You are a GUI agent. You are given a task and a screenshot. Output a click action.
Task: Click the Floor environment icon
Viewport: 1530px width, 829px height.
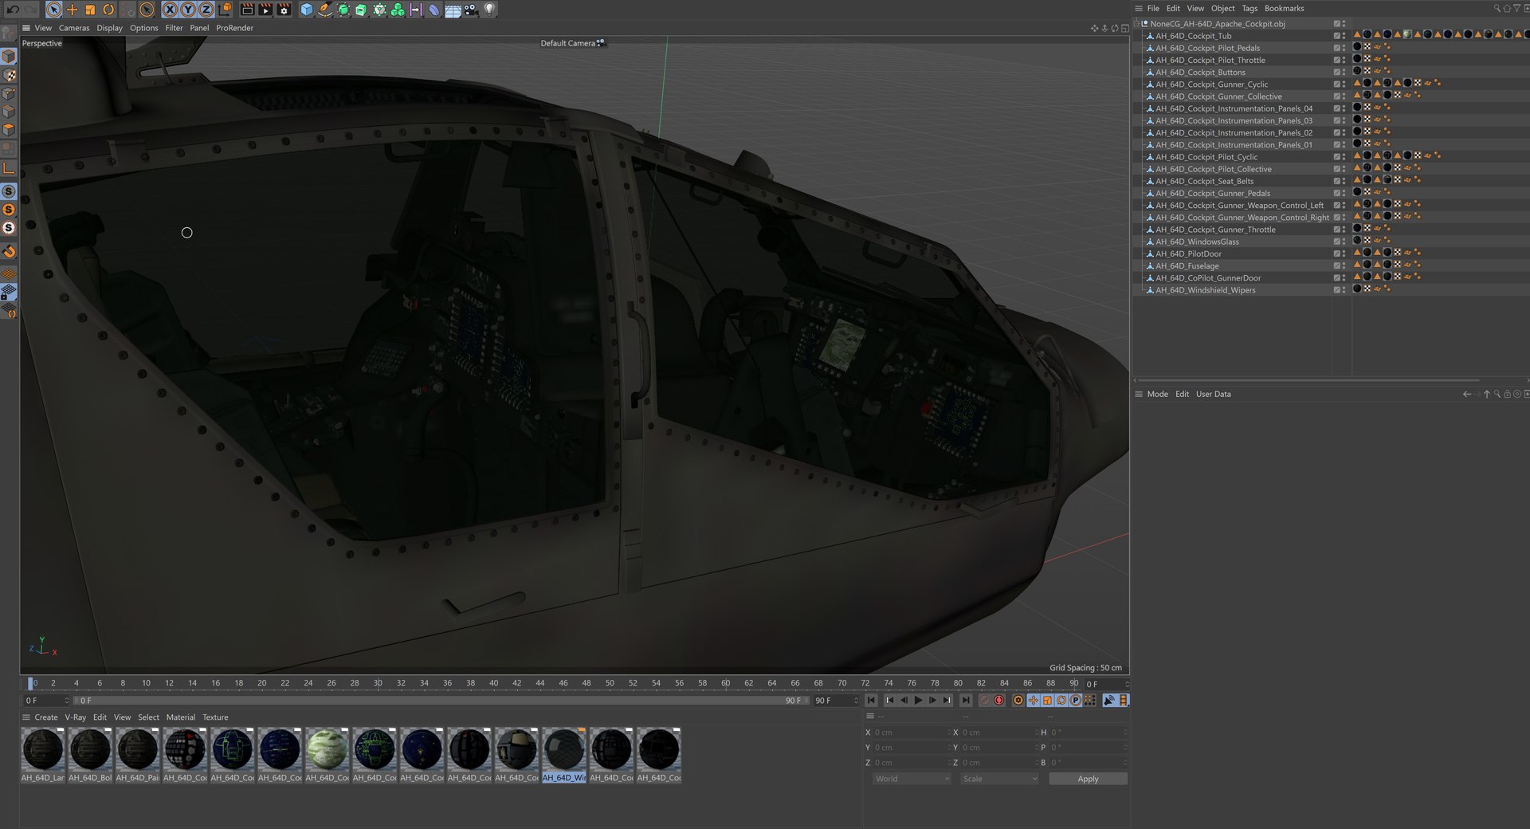click(x=453, y=10)
